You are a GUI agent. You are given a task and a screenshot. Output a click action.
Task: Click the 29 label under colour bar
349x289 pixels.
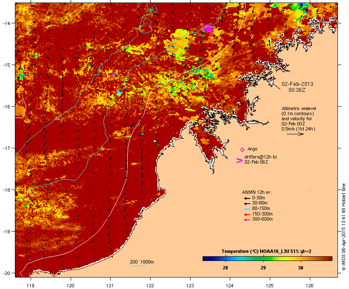coord(263,268)
